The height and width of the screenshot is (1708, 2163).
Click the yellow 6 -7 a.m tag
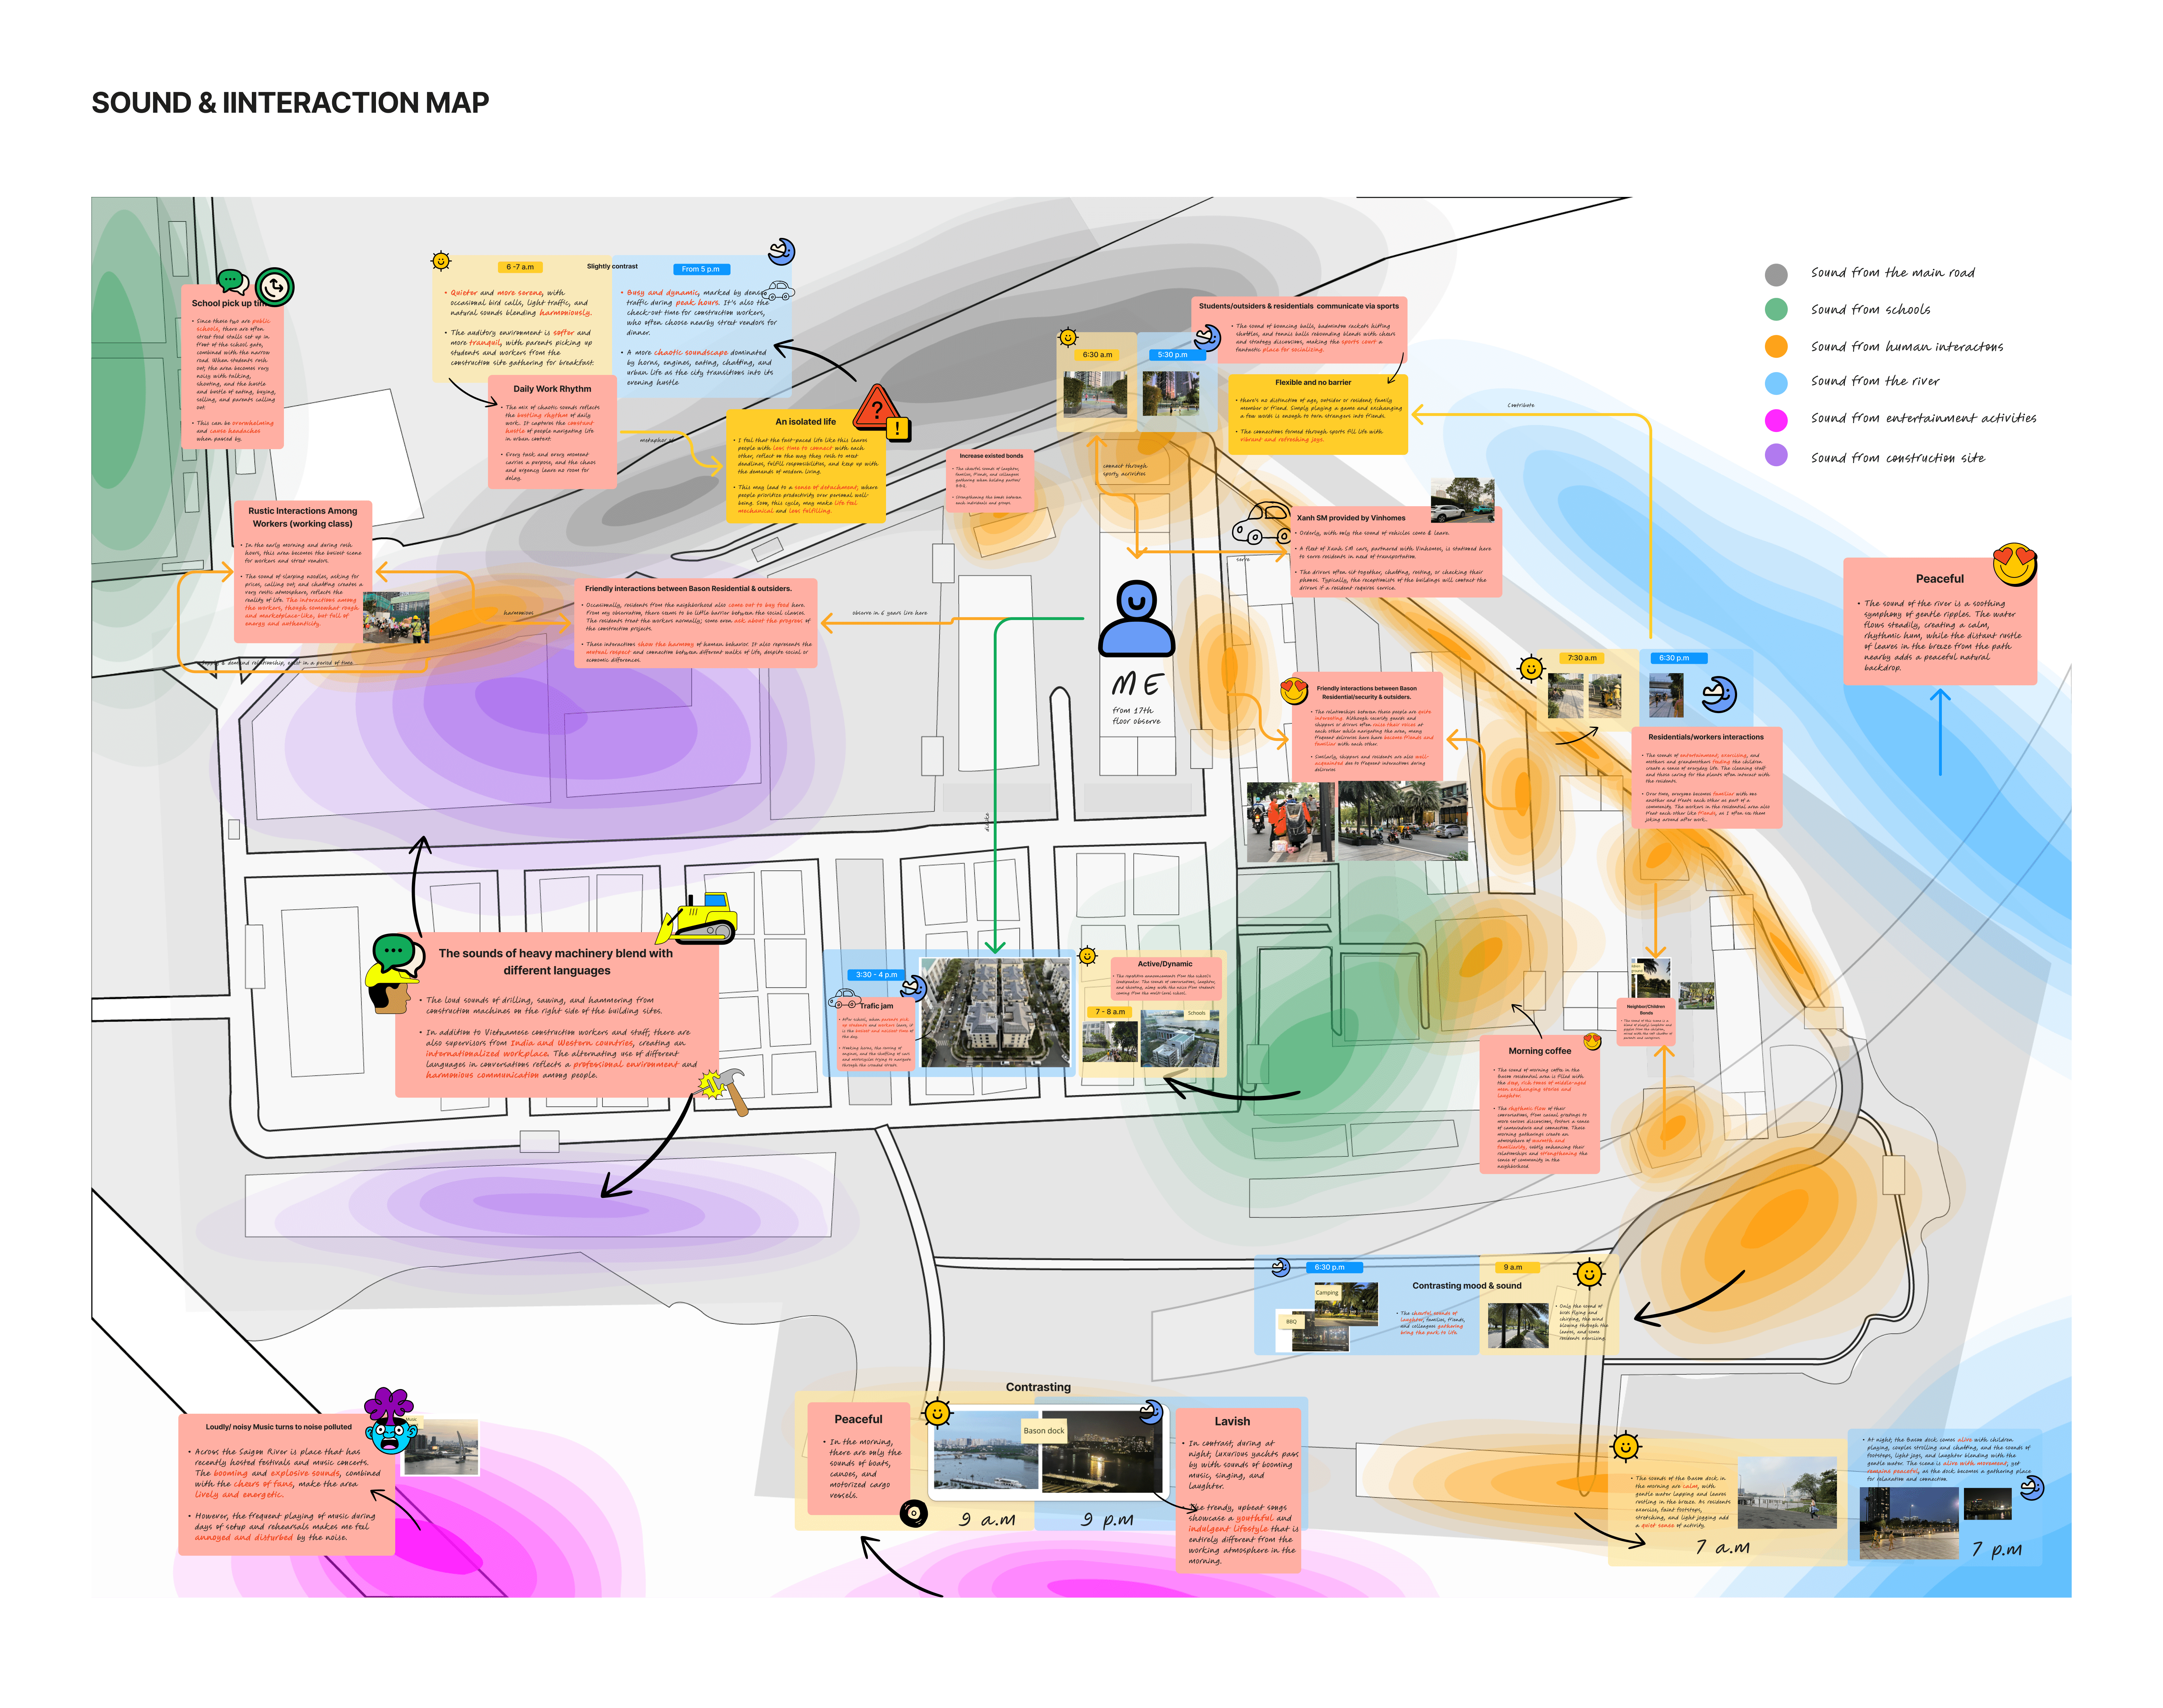(x=520, y=267)
